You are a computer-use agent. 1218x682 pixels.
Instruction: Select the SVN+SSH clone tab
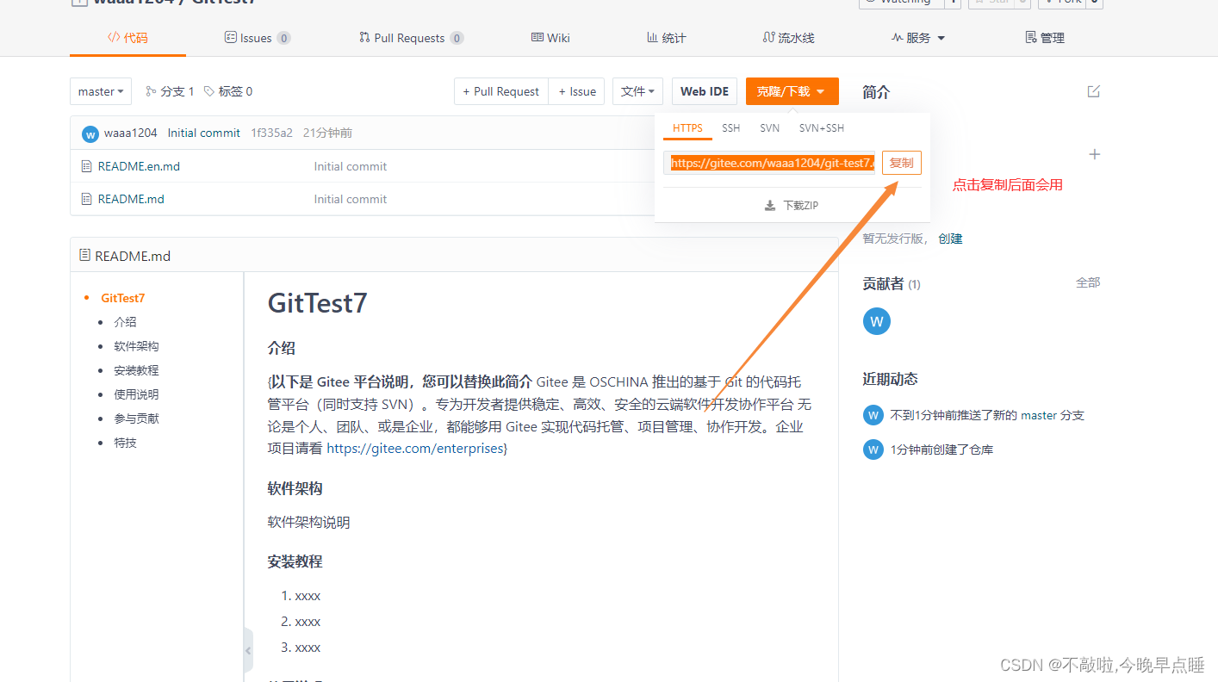[x=822, y=128]
